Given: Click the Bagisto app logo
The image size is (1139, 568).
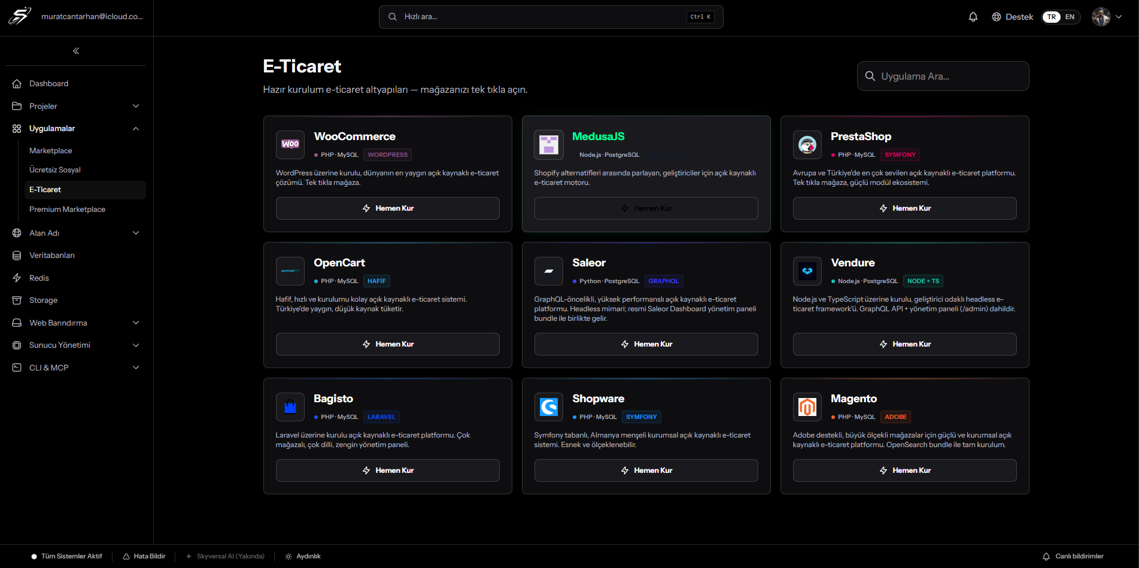Looking at the screenshot, I should [x=290, y=406].
